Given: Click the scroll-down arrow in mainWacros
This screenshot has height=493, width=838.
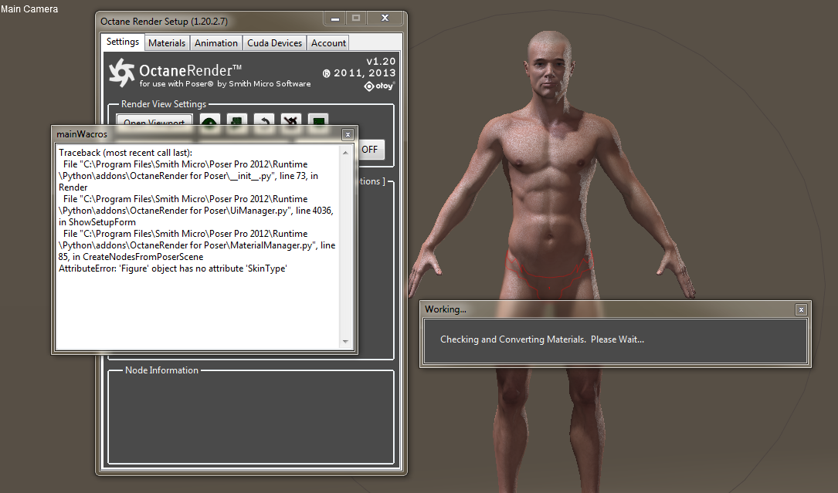Looking at the screenshot, I should [345, 341].
